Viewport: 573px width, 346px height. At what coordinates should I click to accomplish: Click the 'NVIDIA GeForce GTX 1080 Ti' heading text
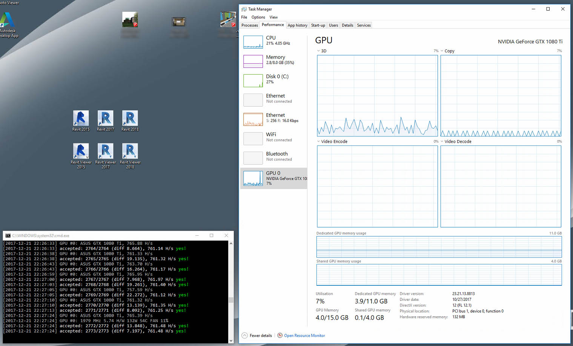click(530, 41)
